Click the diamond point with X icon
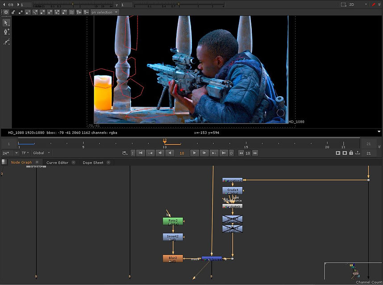 click(x=50, y=12)
